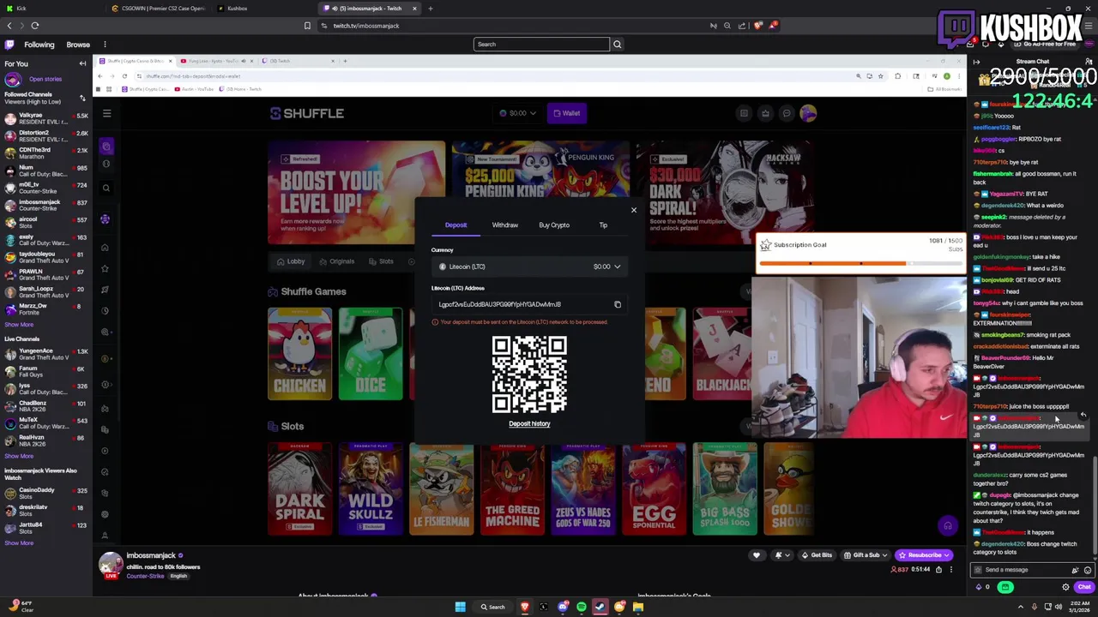This screenshot has height=617, width=1098.
Task: Select the Tip tab in wallet
Action: click(x=603, y=225)
